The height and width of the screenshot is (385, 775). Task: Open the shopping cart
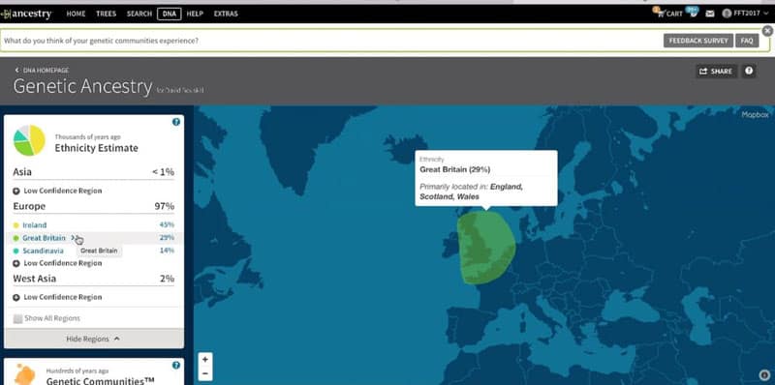coord(668,14)
